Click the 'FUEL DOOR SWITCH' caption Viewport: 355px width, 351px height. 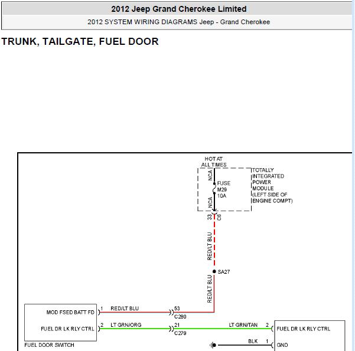49,345
